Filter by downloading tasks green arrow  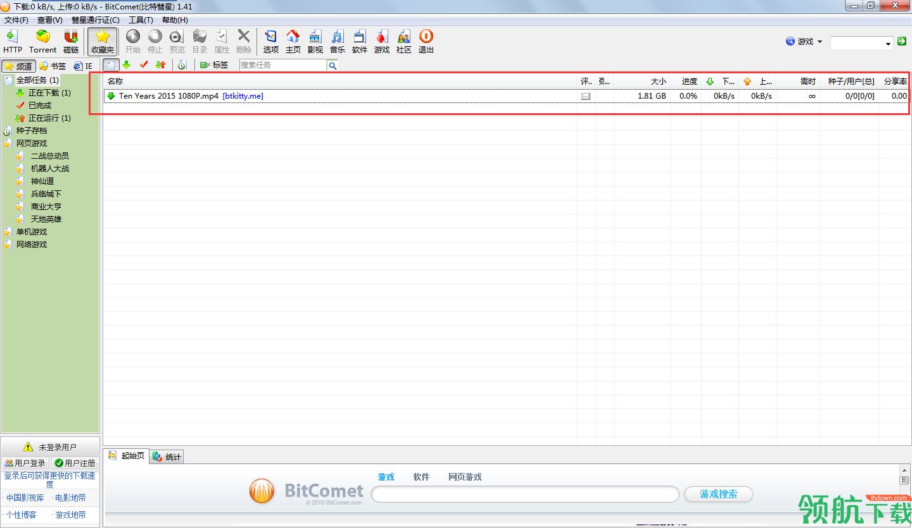click(x=127, y=65)
